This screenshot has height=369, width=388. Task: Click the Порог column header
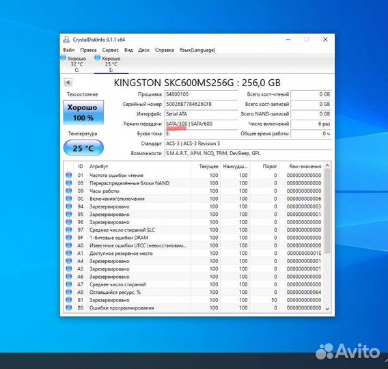(x=264, y=166)
